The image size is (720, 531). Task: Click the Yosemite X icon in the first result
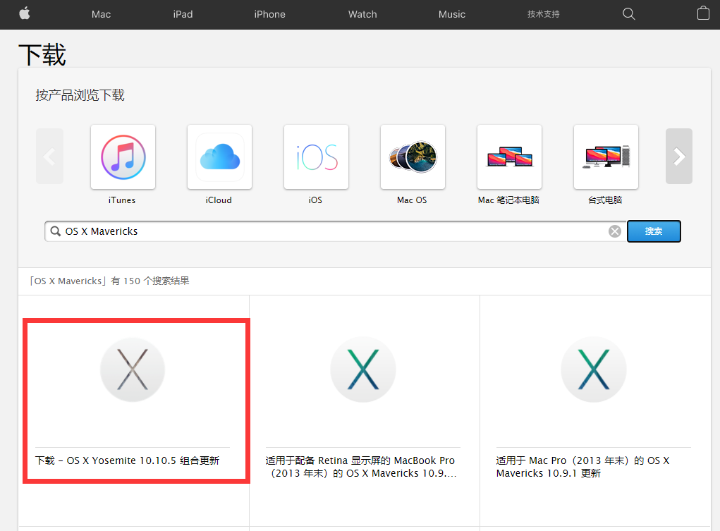point(133,370)
